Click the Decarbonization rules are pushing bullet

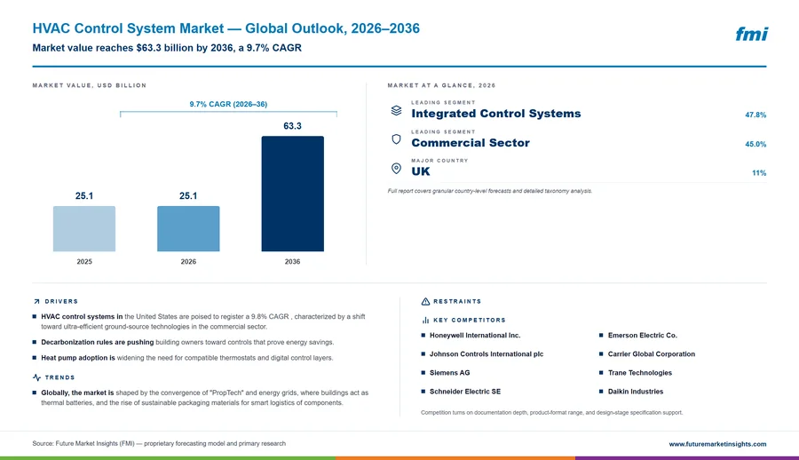click(x=187, y=342)
